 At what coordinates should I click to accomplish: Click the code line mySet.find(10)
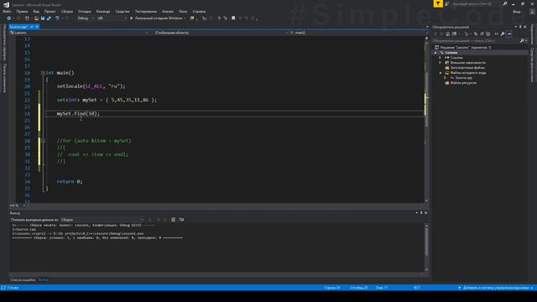pyautogui.click(x=78, y=114)
